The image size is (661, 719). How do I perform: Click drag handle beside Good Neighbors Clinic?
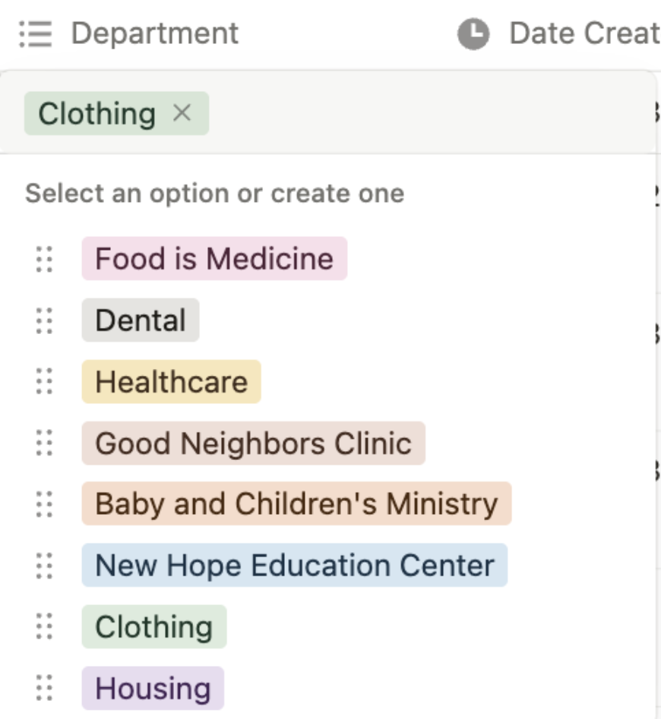(x=45, y=443)
